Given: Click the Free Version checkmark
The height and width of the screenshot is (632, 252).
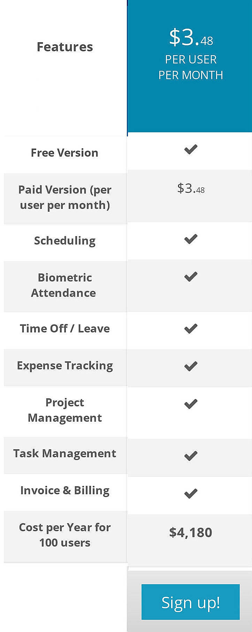Looking at the screenshot, I should pyautogui.click(x=190, y=149).
